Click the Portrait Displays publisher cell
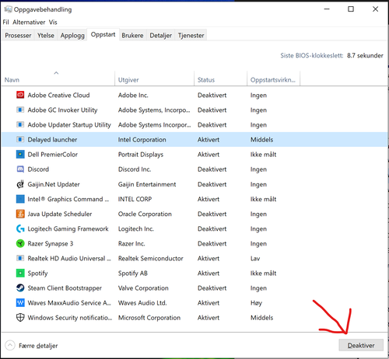 (141, 155)
